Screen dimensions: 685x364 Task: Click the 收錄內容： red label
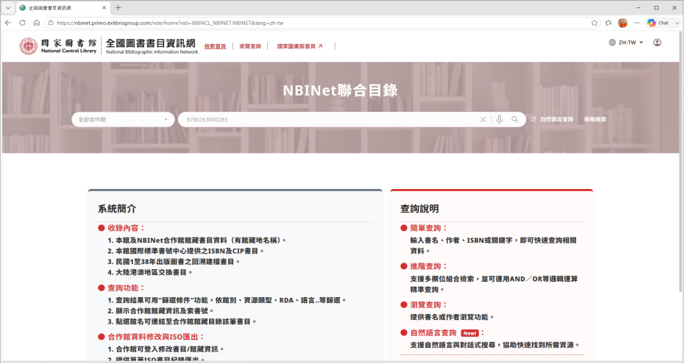(x=126, y=228)
